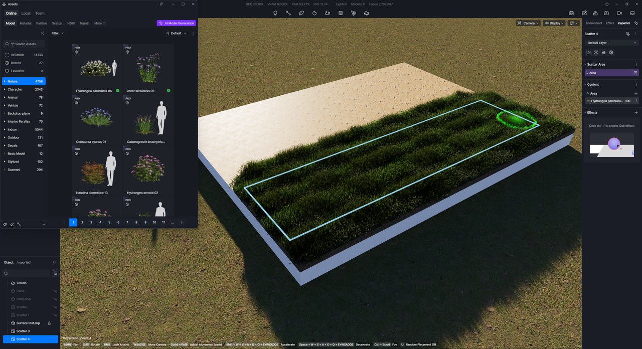
Task: Open the Default Layer dropdown
Action: (612, 43)
